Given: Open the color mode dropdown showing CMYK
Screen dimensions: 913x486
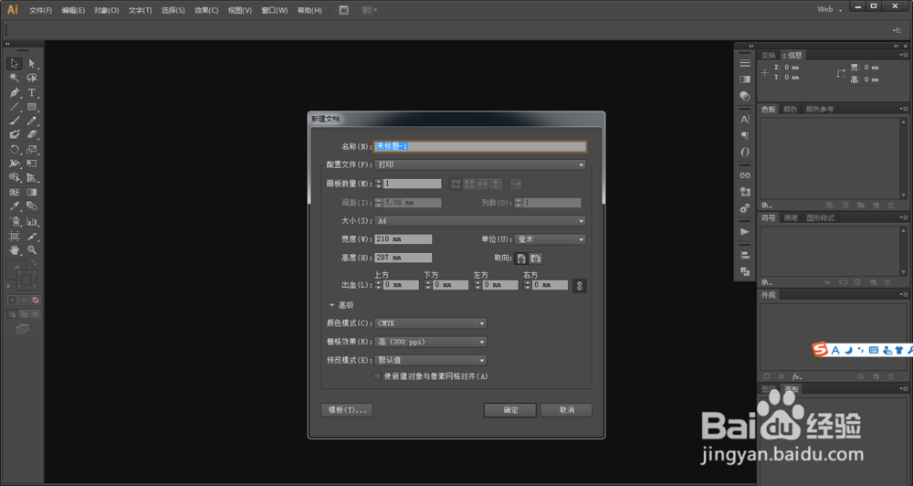Looking at the screenshot, I should pos(430,323).
